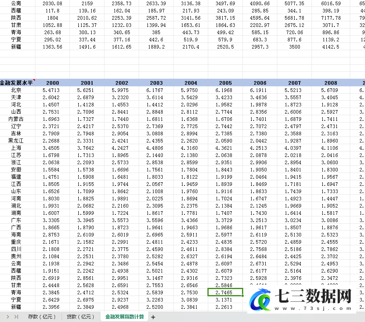Viewport: 365px width, 322px height.
Task: Click the 2006 year column header
Action: (260, 83)
